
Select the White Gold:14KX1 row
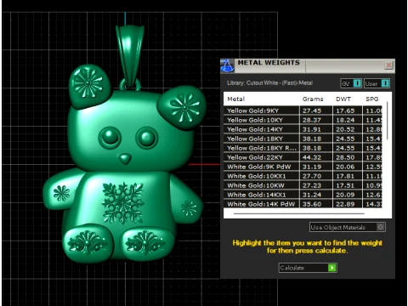[303, 195]
